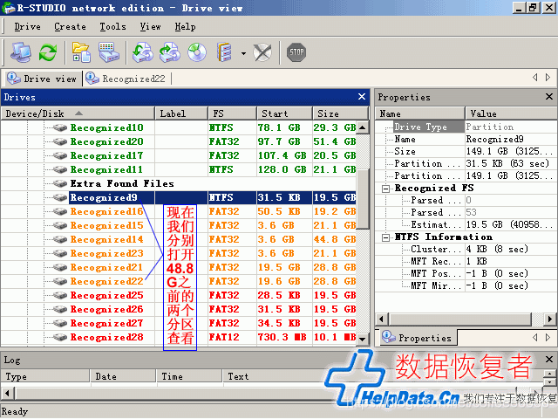Collapse the NTFS Information properties group
The image size is (558, 419).
[385, 237]
